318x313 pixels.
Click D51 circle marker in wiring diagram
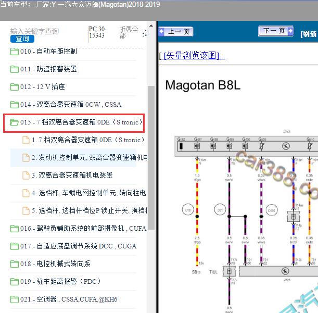(220, 210)
